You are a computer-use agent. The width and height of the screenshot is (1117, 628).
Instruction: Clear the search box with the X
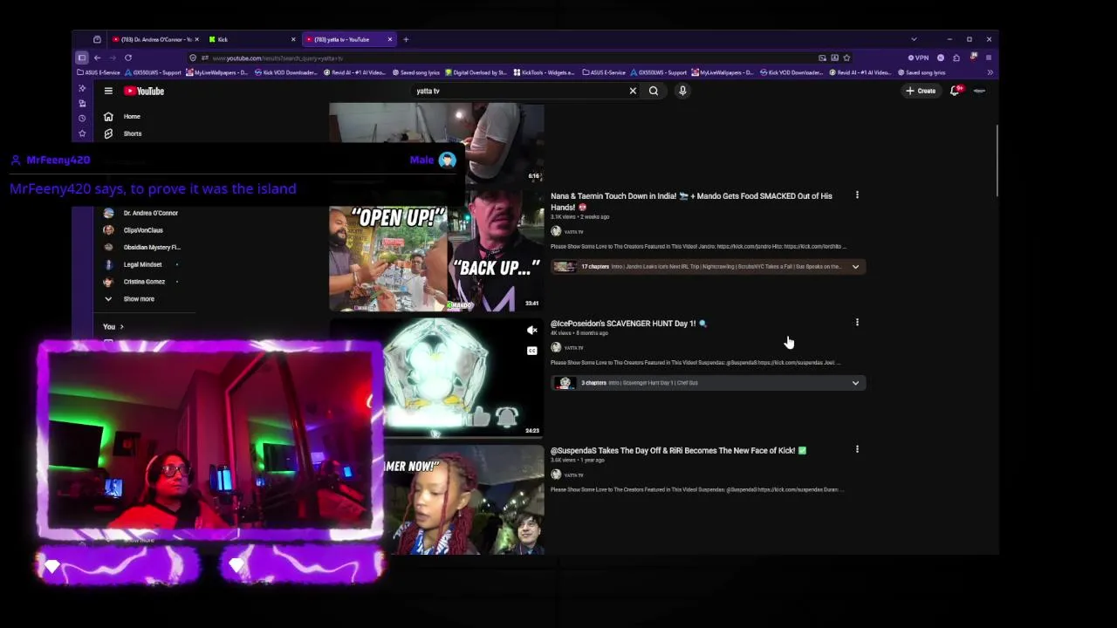[633, 91]
